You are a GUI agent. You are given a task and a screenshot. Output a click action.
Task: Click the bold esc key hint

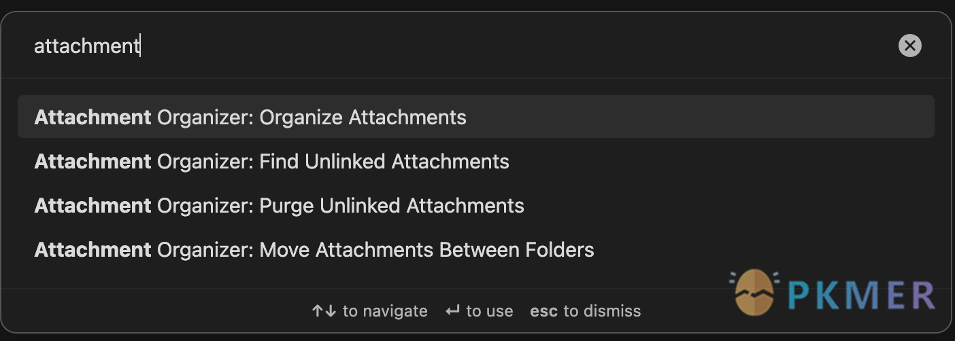544,311
